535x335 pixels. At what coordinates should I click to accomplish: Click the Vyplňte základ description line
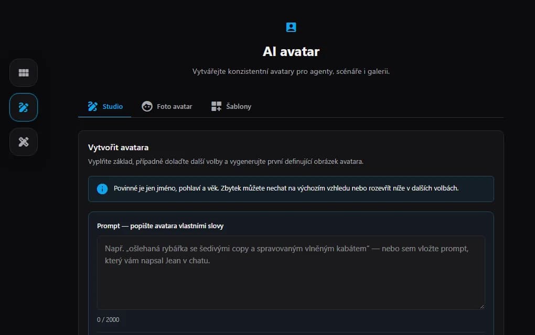click(x=226, y=161)
